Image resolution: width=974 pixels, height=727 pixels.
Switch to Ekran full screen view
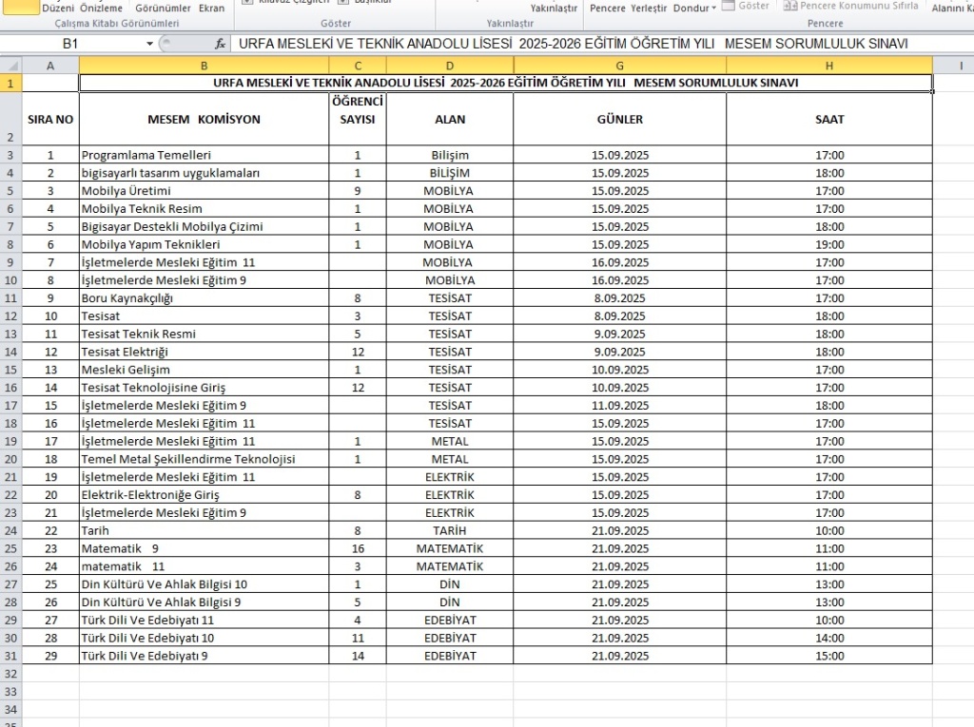[x=211, y=8]
